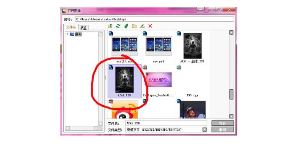
Task: Add current folder to bookmarks (green tag)
Action: click(126, 26)
